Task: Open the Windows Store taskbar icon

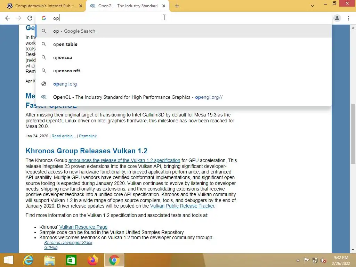Action: (71, 260)
